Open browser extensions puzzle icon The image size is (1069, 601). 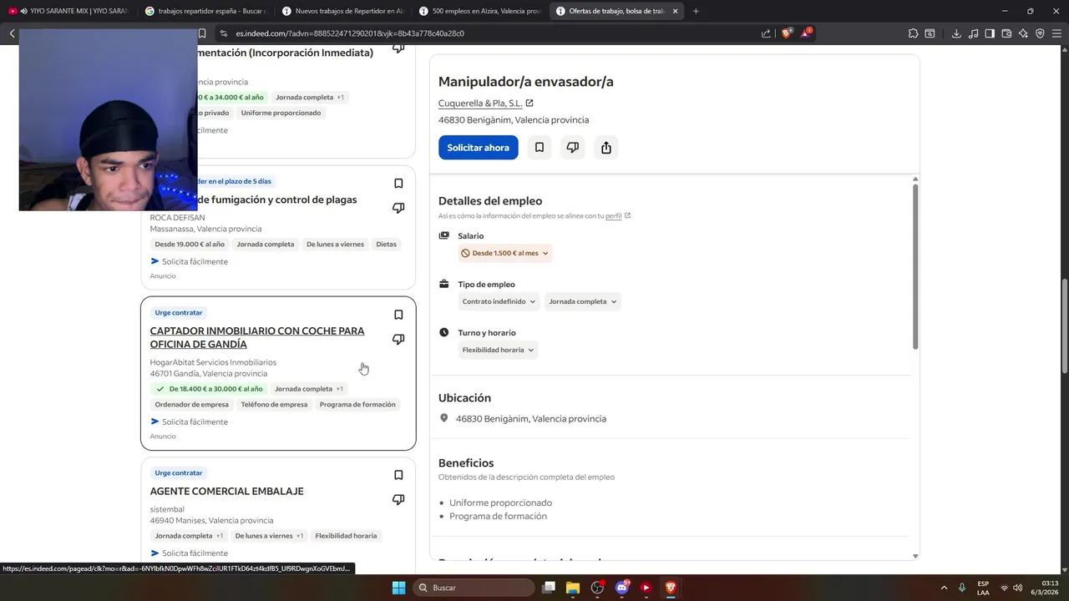point(913,33)
